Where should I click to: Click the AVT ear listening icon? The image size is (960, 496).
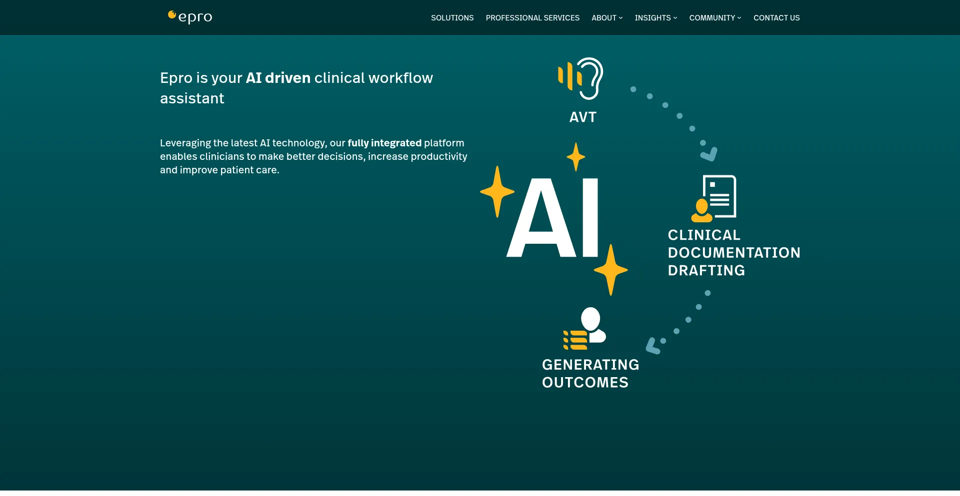pos(580,78)
